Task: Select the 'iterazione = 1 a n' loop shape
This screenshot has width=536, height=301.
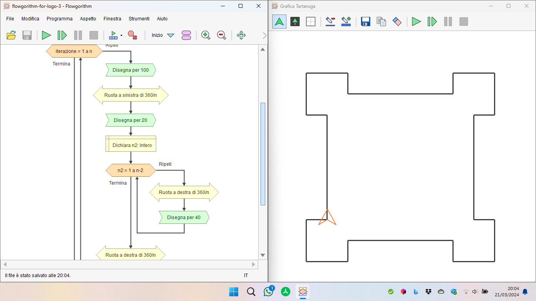Action: point(74,51)
